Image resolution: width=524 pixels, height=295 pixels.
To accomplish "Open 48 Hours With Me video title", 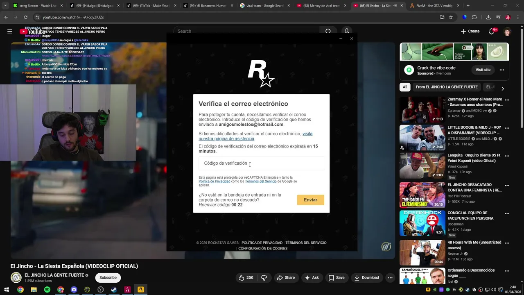I will coord(474,245).
